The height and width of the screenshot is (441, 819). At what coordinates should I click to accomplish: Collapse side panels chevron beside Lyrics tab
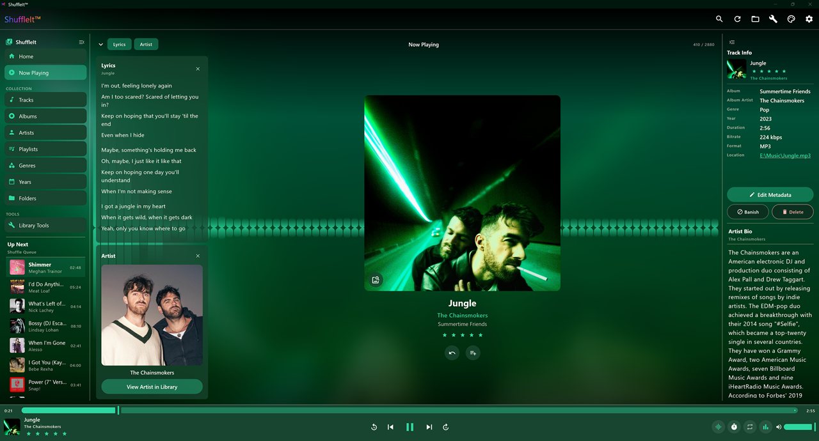pos(100,45)
